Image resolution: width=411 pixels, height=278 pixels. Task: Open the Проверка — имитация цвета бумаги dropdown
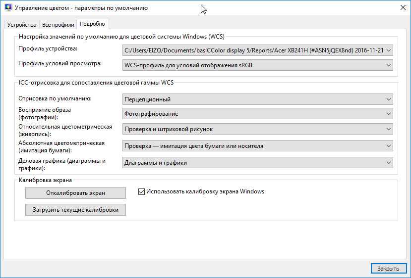[257, 146]
